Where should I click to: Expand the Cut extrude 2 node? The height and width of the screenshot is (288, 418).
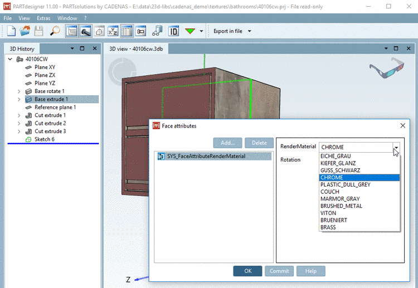click(19, 123)
